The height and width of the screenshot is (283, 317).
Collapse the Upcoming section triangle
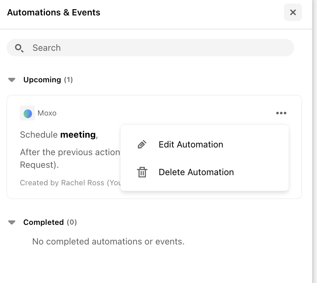coord(12,80)
